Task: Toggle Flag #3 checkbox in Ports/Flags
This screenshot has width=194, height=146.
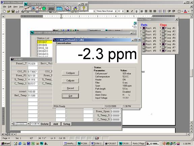Action: pos(163,34)
